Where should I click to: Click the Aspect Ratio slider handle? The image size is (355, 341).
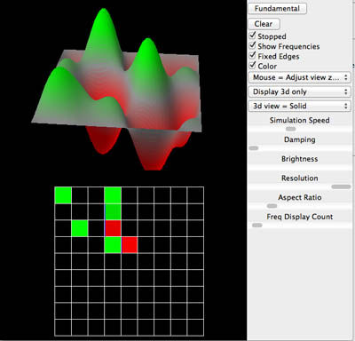[272, 206]
